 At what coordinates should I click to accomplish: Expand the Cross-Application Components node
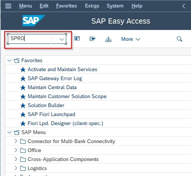click(16, 159)
